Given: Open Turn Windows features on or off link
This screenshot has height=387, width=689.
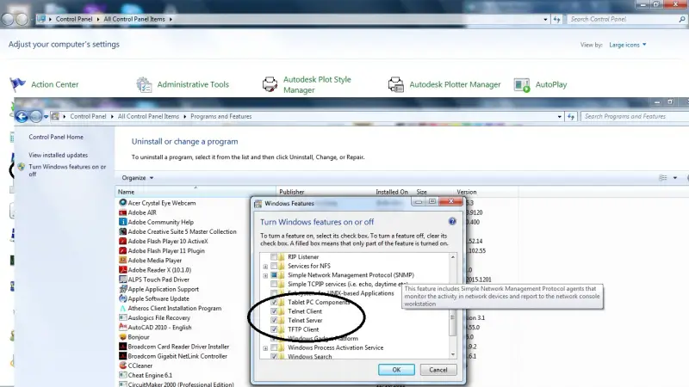Looking at the screenshot, I should pyautogui.click(x=67, y=170).
